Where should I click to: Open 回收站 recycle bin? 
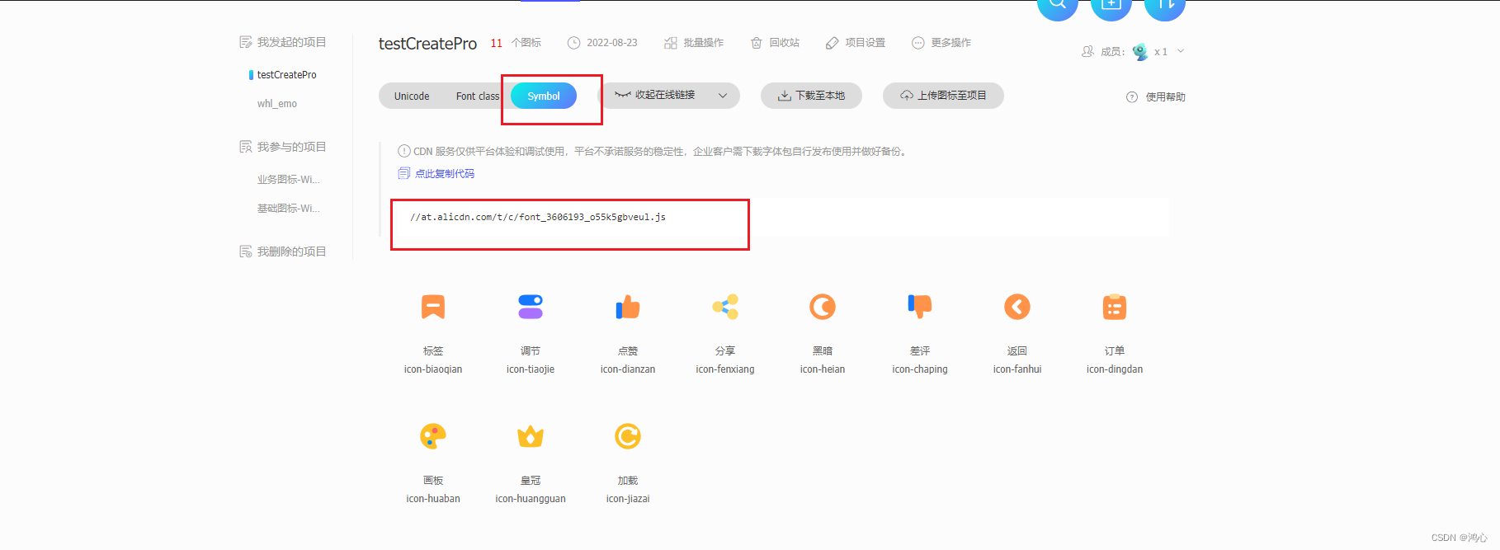[x=785, y=43]
